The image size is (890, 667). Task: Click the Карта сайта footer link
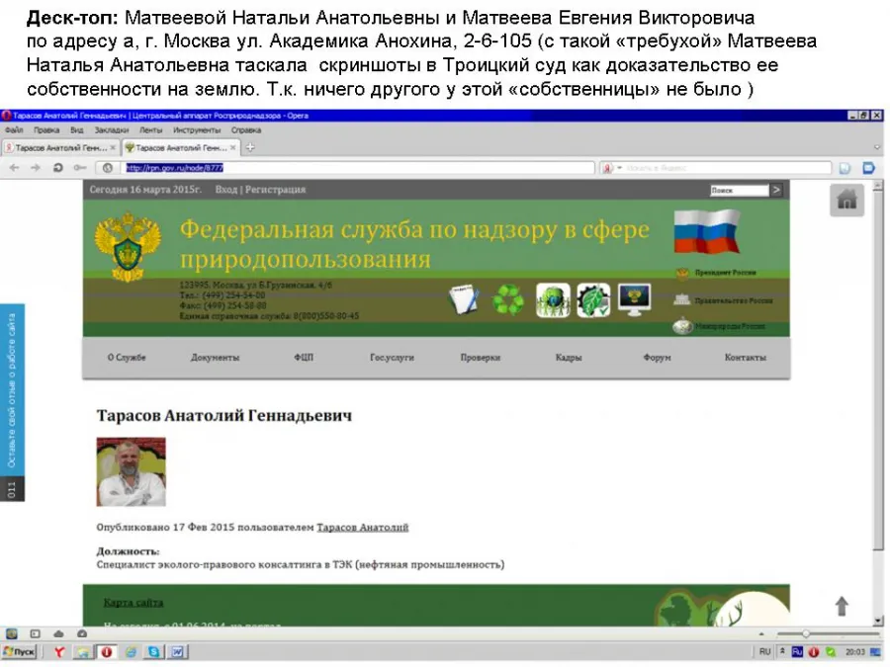tap(133, 603)
